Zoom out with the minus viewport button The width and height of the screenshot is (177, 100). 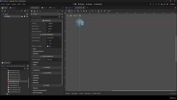pos(71,16)
